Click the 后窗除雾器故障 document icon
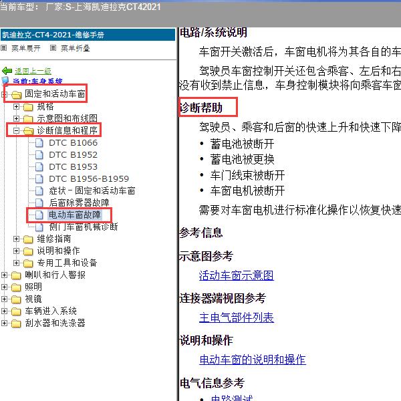This screenshot has width=401, height=401. point(39,203)
